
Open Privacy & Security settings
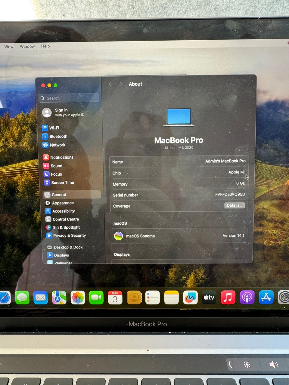(66, 236)
